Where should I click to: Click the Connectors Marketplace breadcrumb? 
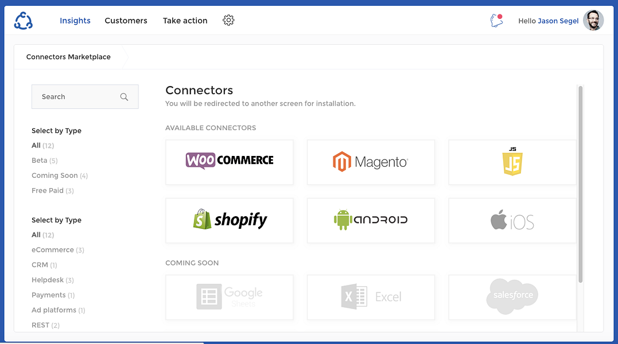pyautogui.click(x=68, y=57)
